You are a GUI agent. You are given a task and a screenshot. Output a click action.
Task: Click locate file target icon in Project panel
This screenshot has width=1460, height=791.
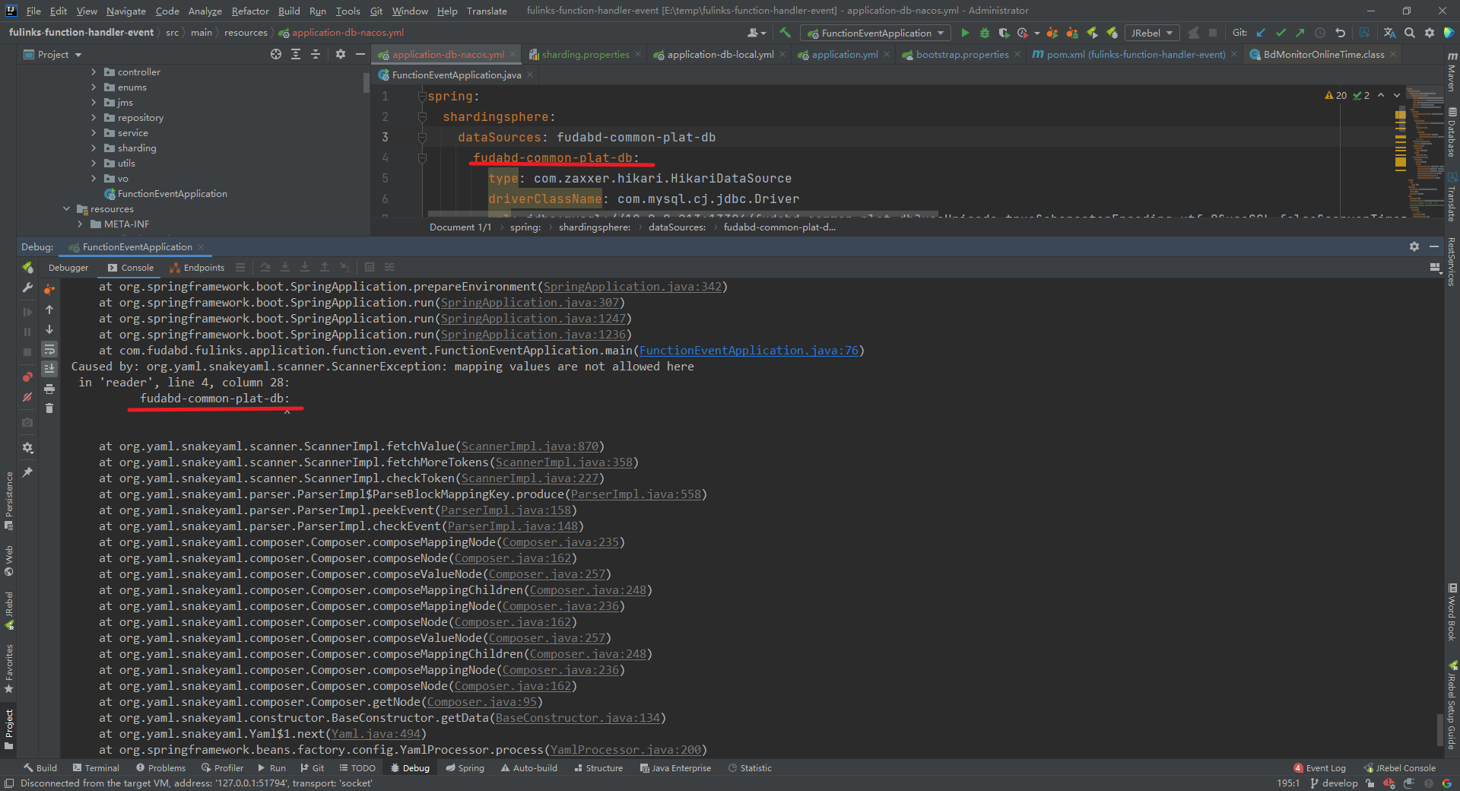[x=276, y=54]
